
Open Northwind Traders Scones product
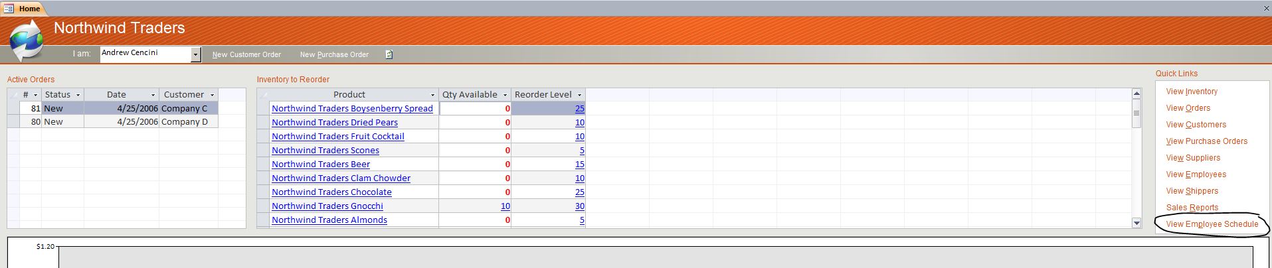point(325,150)
